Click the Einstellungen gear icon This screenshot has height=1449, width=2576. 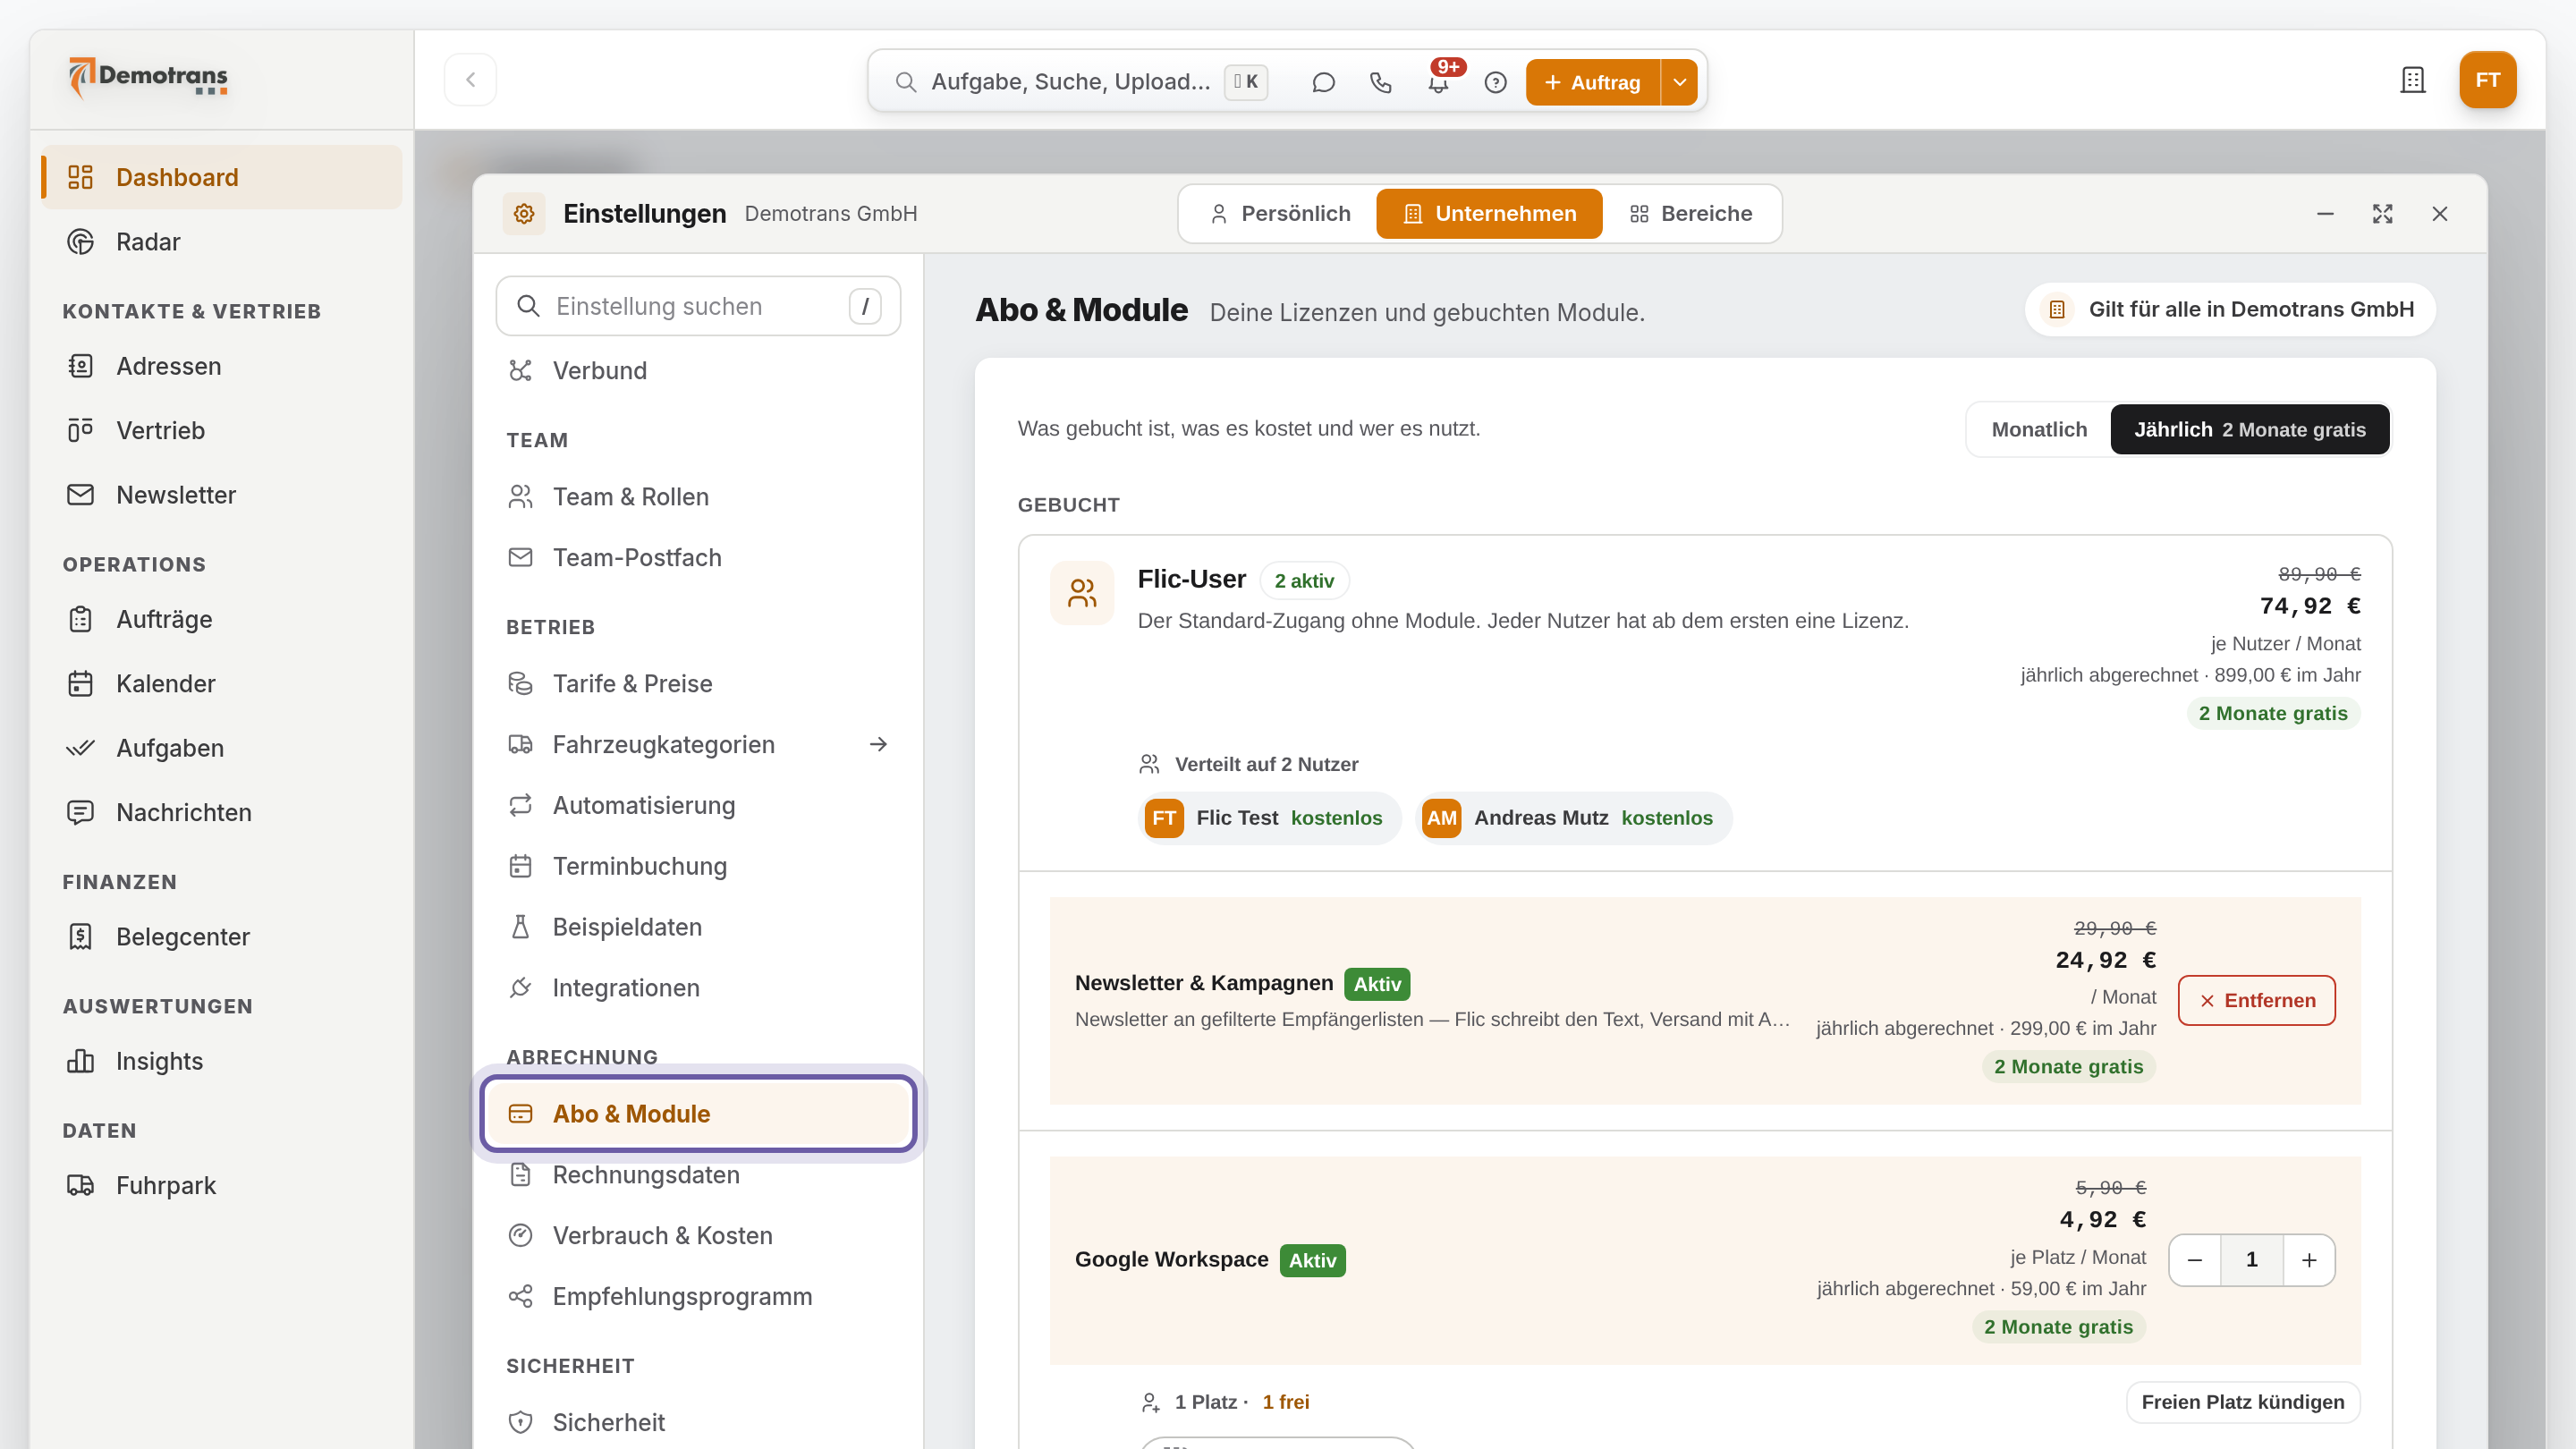(x=524, y=214)
